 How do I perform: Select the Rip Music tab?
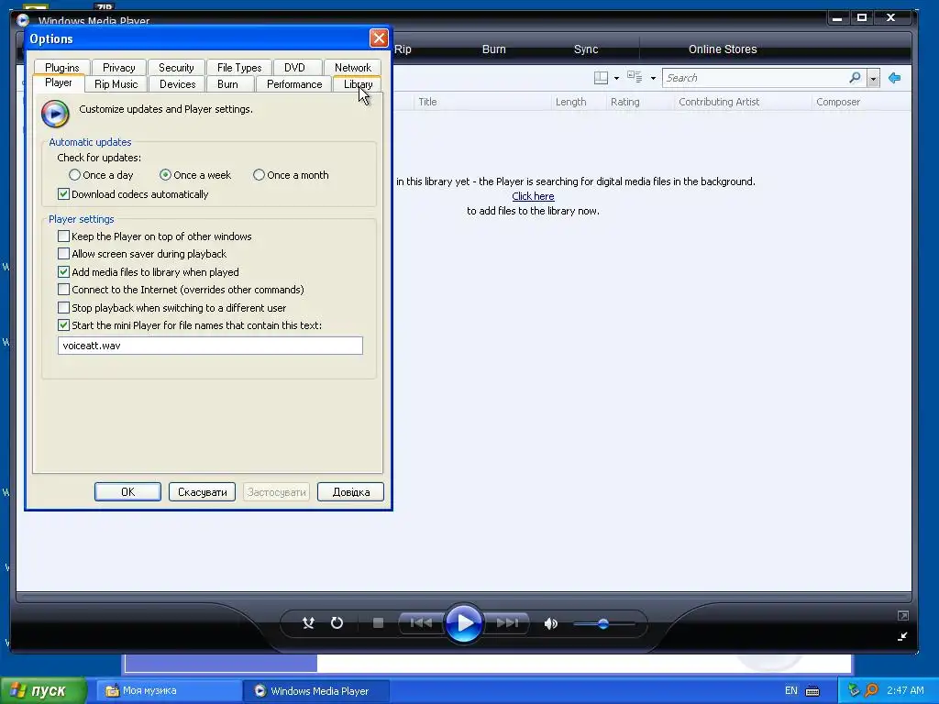116,84
